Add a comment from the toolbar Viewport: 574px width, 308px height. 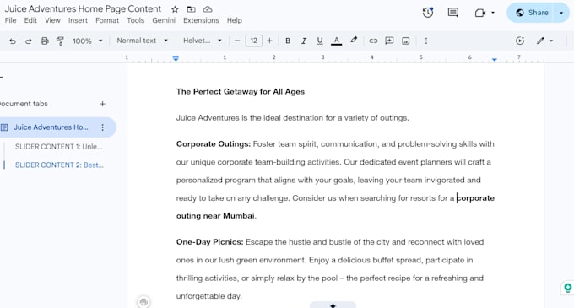[389, 41]
